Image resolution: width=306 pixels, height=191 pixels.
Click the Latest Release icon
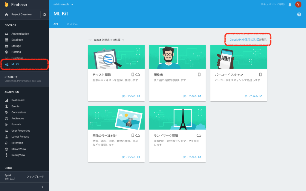pos(7,137)
